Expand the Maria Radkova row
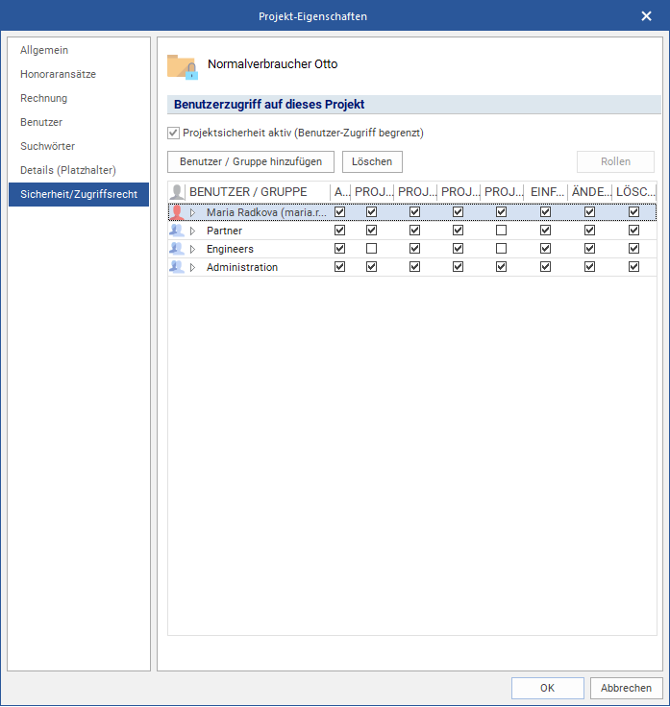This screenshot has width=670, height=707. tap(192, 212)
